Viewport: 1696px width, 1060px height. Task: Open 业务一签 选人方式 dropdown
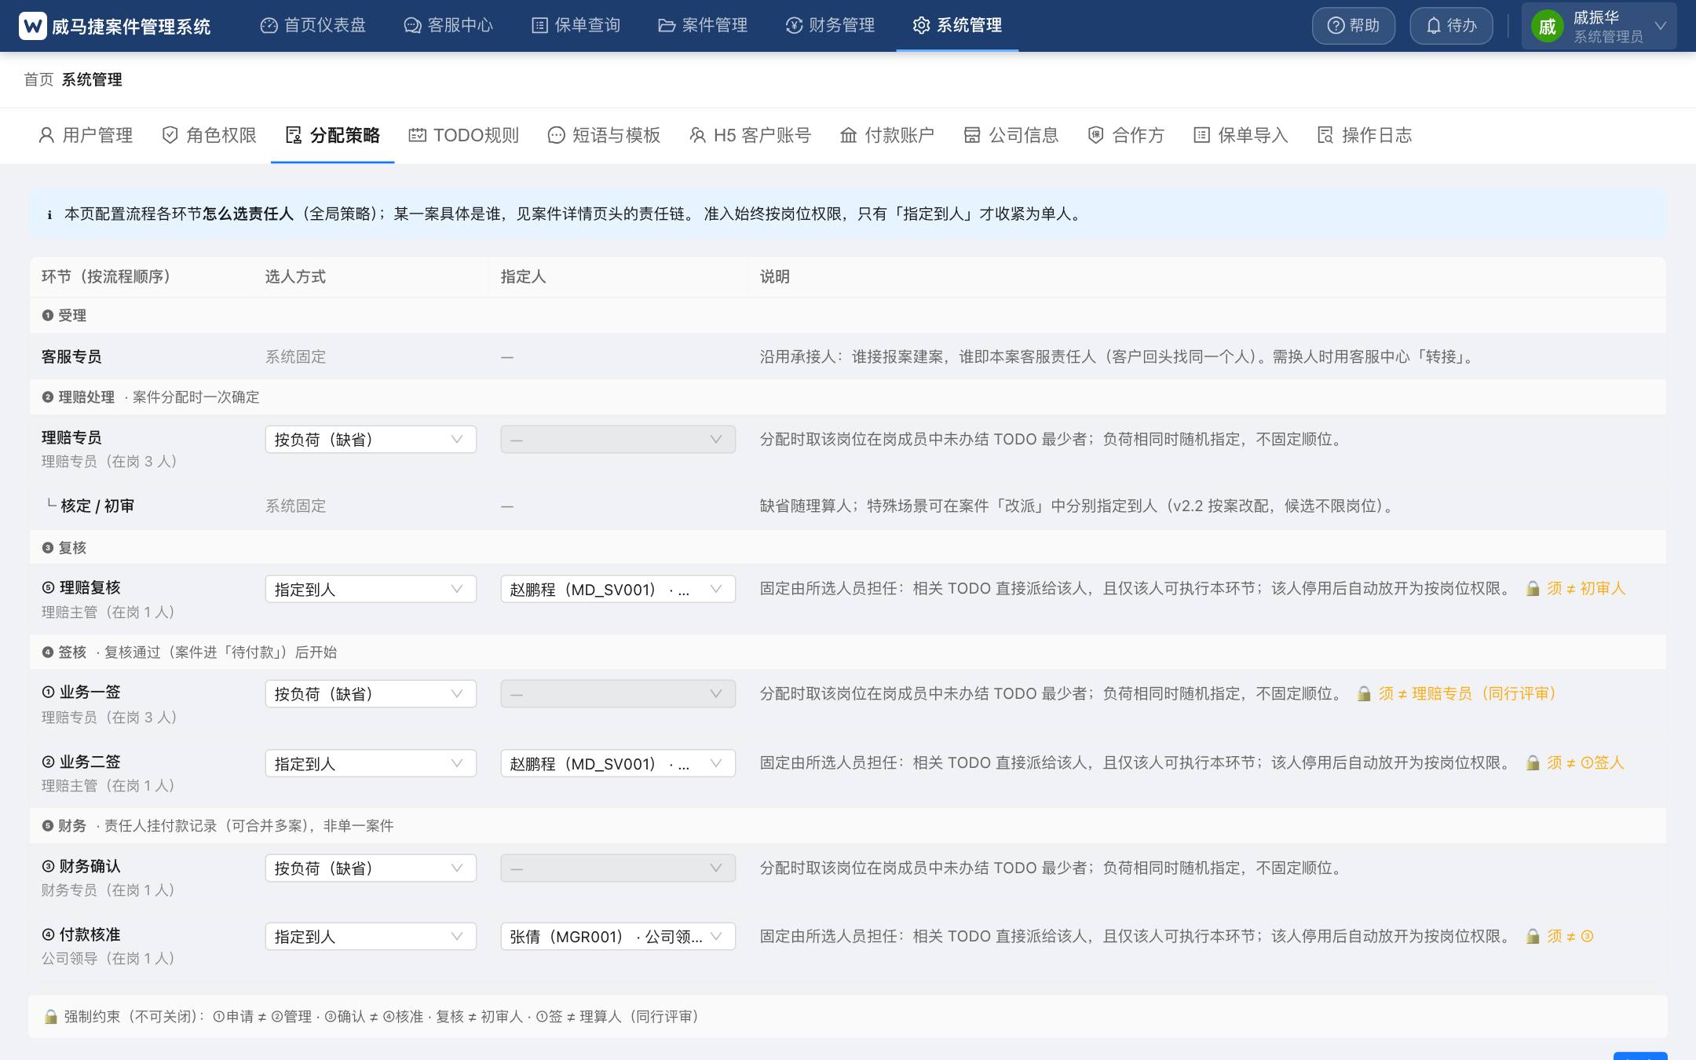coord(371,694)
